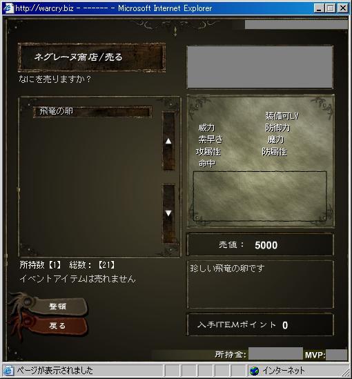Click the インターネット zone globe icon
352x379 pixels.
tap(254, 371)
